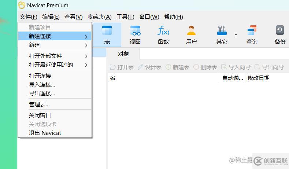Expand the 打开外部文件 submenu arrow
The height and width of the screenshot is (169, 289).
tap(86, 56)
